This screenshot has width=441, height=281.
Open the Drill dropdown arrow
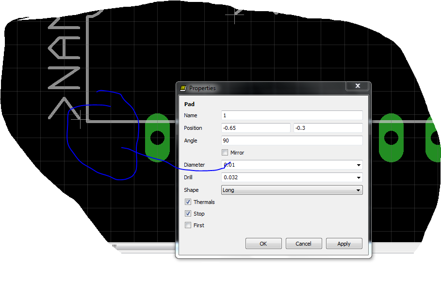click(x=359, y=178)
